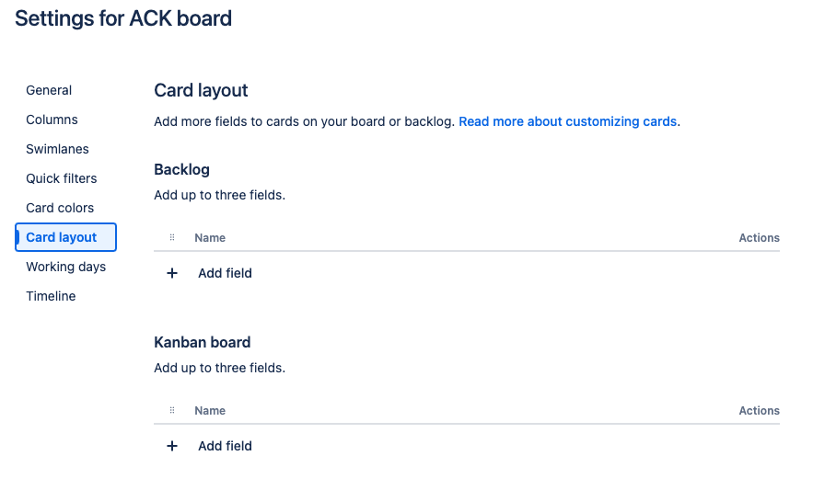Click Add field text in Kanban board section
The height and width of the screenshot is (490, 836).
tap(225, 446)
